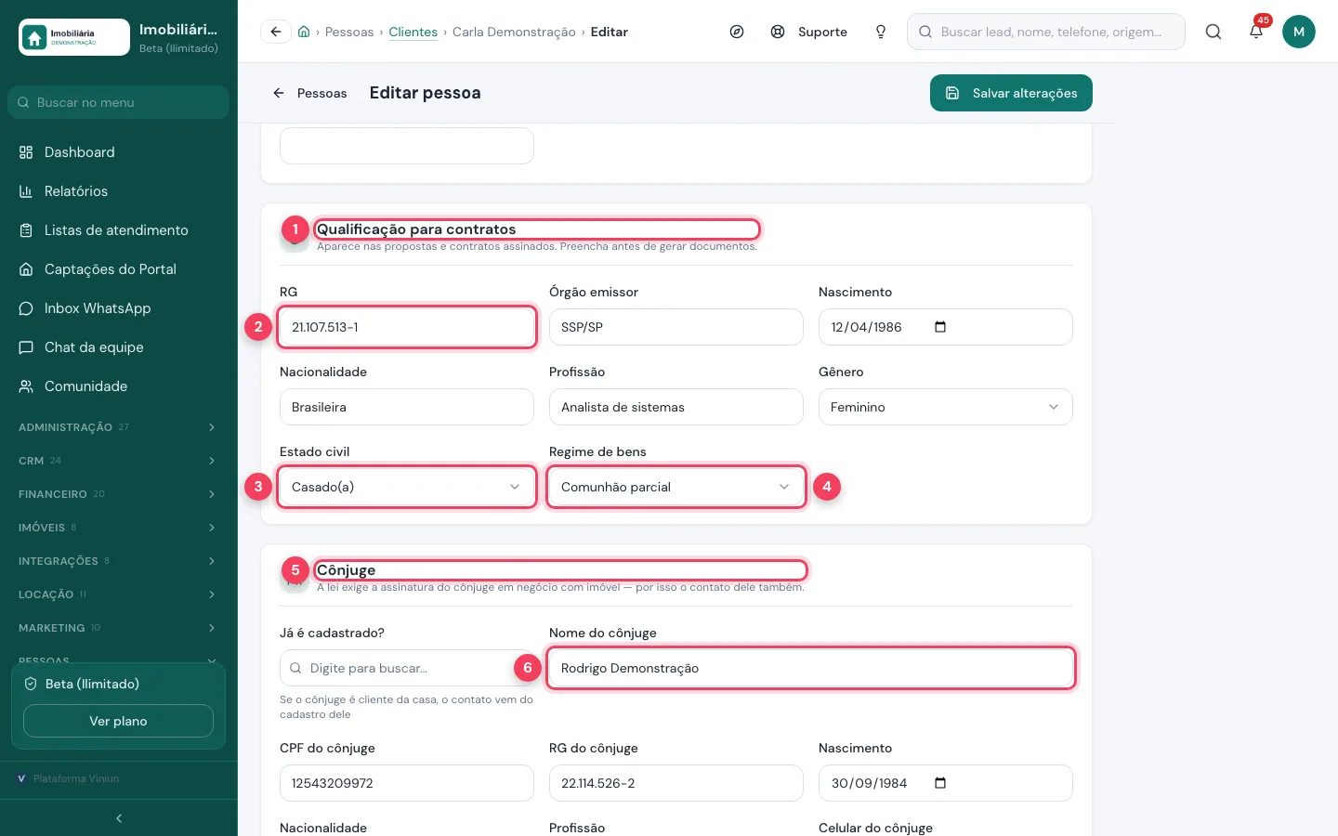Click Salvar alterações button

1011,93
